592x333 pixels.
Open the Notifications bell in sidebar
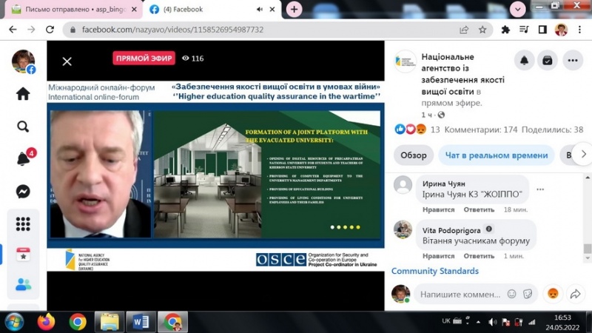click(23, 159)
